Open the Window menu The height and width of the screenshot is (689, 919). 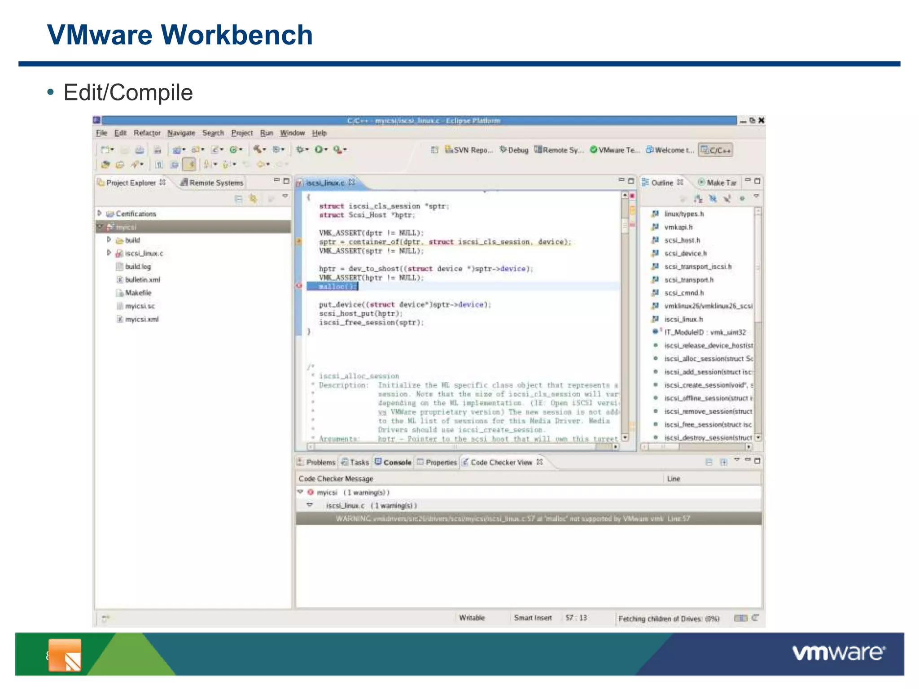(x=292, y=133)
